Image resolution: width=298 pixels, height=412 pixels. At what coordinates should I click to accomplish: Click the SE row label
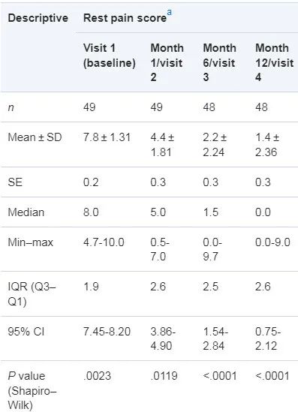tap(15, 182)
